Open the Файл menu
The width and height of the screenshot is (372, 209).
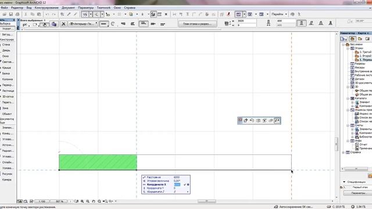point(4,8)
